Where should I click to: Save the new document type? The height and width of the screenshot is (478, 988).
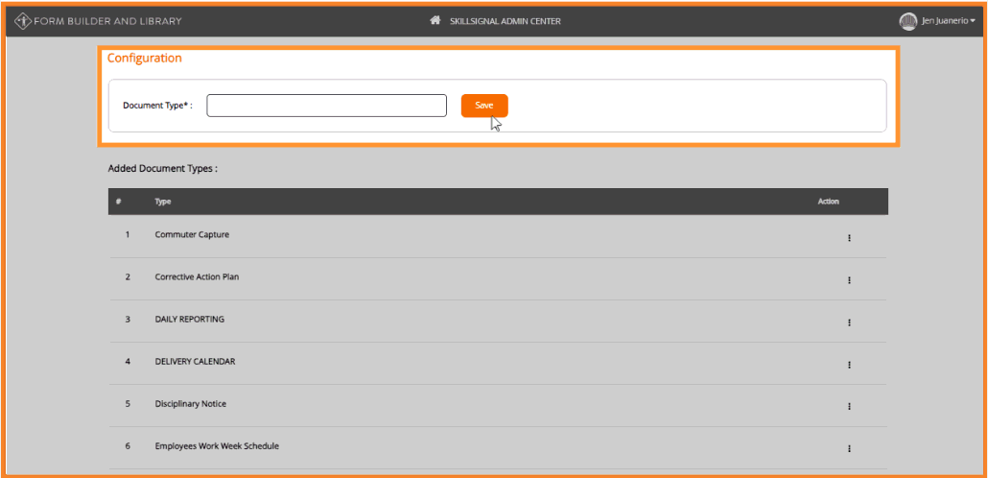click(x=483, y=106)
